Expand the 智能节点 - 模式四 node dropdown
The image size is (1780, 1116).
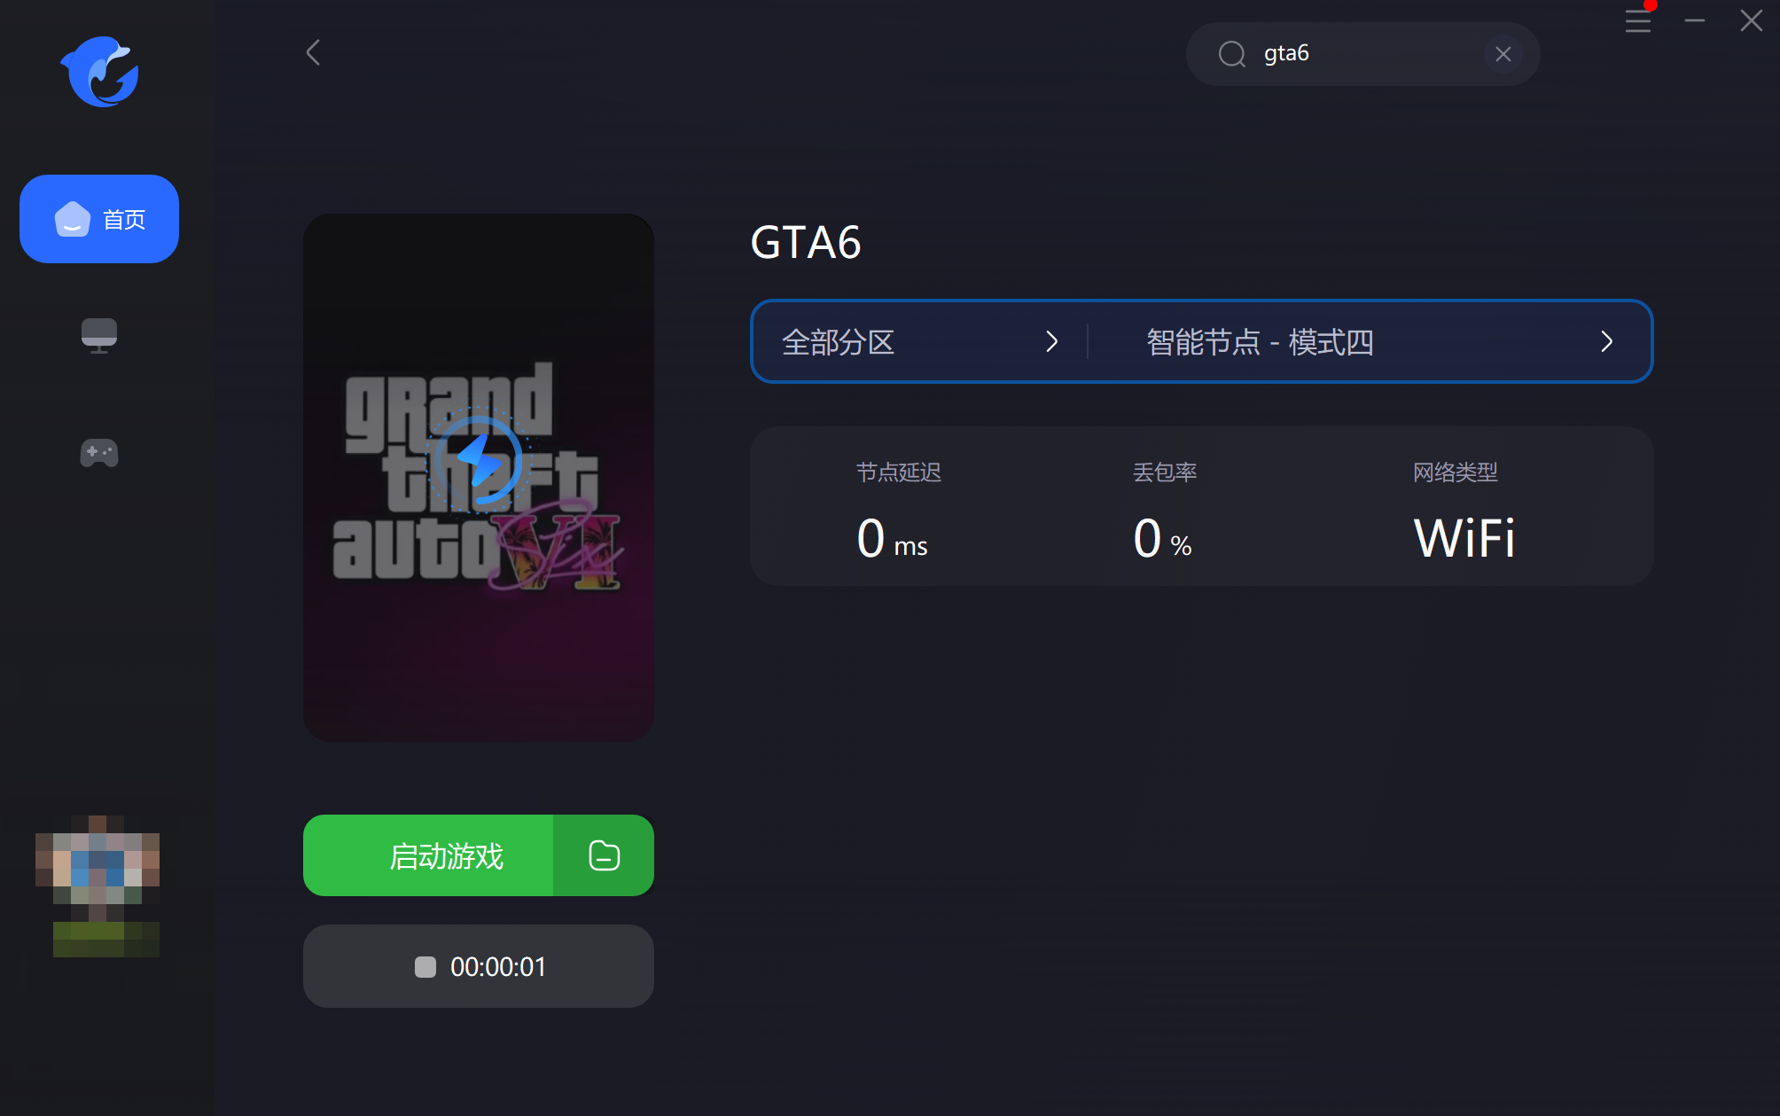1369,340
